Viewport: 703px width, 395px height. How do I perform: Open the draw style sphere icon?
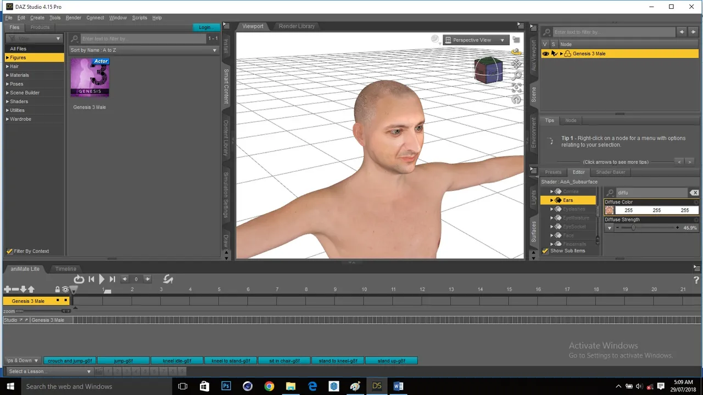tap(435, 39)
